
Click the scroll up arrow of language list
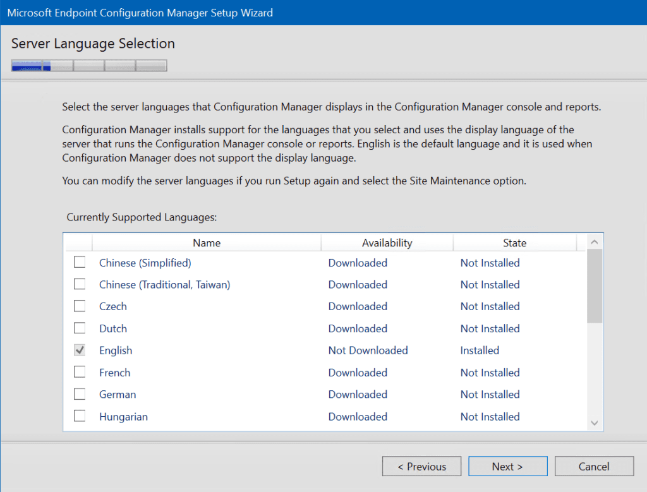(594, 242)
